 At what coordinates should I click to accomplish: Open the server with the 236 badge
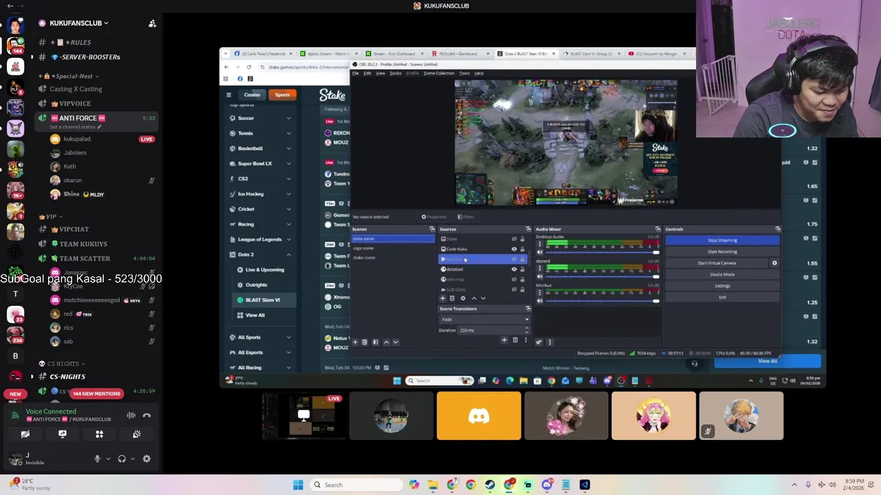pyautogui.click(x=15, y=335)
